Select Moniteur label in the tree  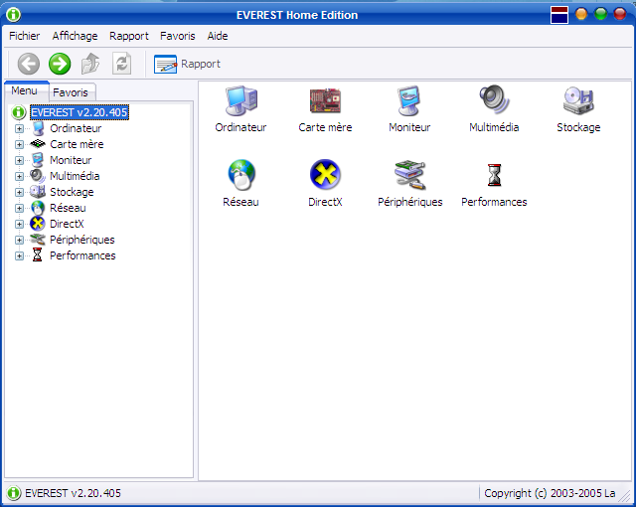click(x=71, y=160)
